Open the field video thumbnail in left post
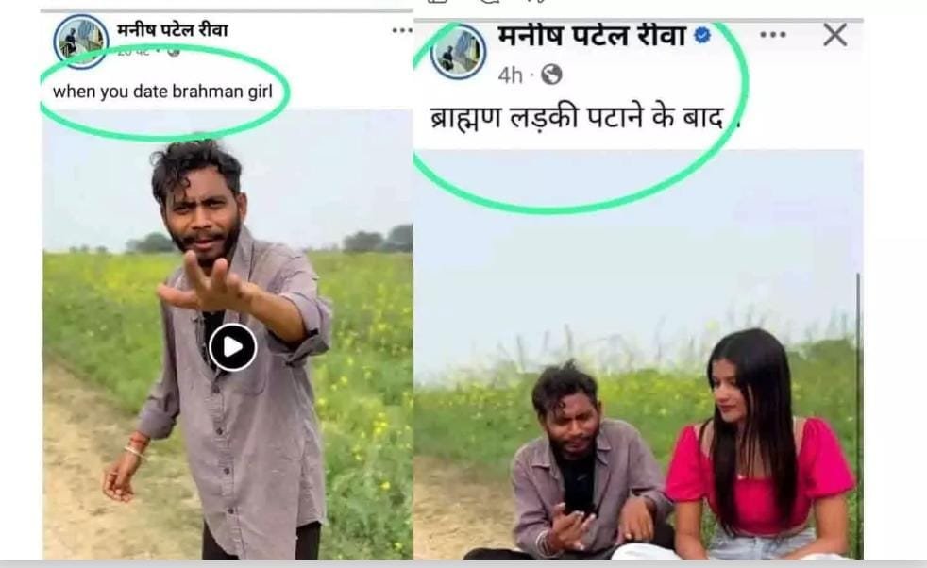Viewport: 927px width, 568px height. 228,334
